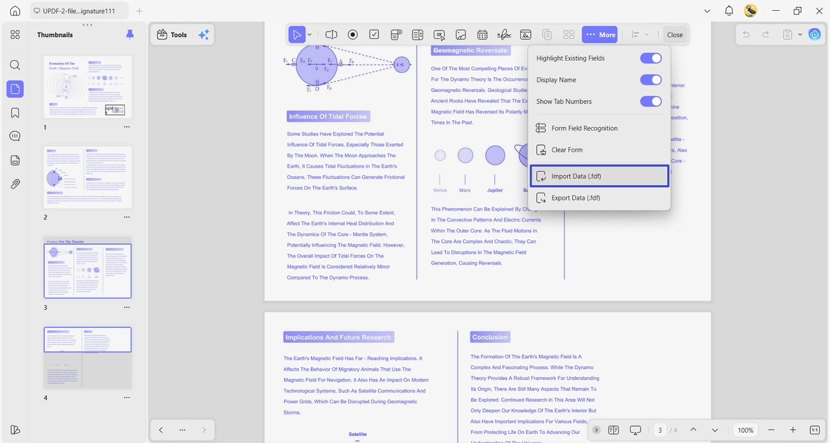
Task: Select the digital signature field tool
Action: pyautogui.click(x=525, y=34)
